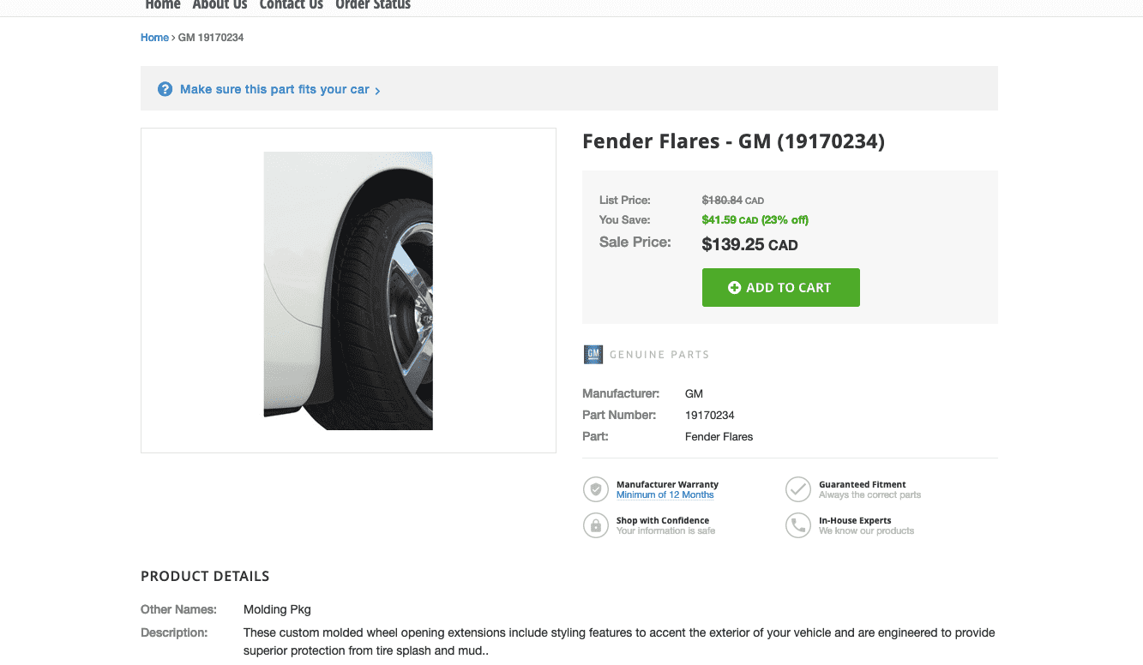Click the Manufacturer Warranty shield icon
Image resolution: width=1143 pixels, height=665 pixels.
(x=596, y=489)
